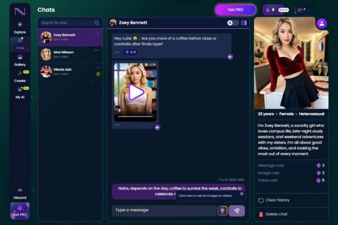Screen dimensions: 338x225
Task: Click the 'Message cost' label
Action: [x=271, y=165]
